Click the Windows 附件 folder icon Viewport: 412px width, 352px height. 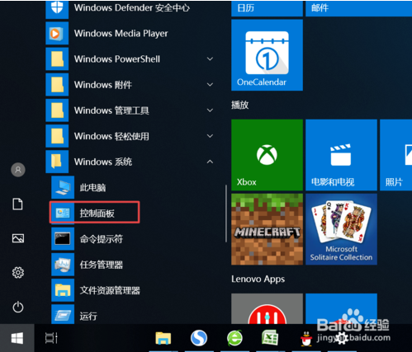[x=57, y=85]
